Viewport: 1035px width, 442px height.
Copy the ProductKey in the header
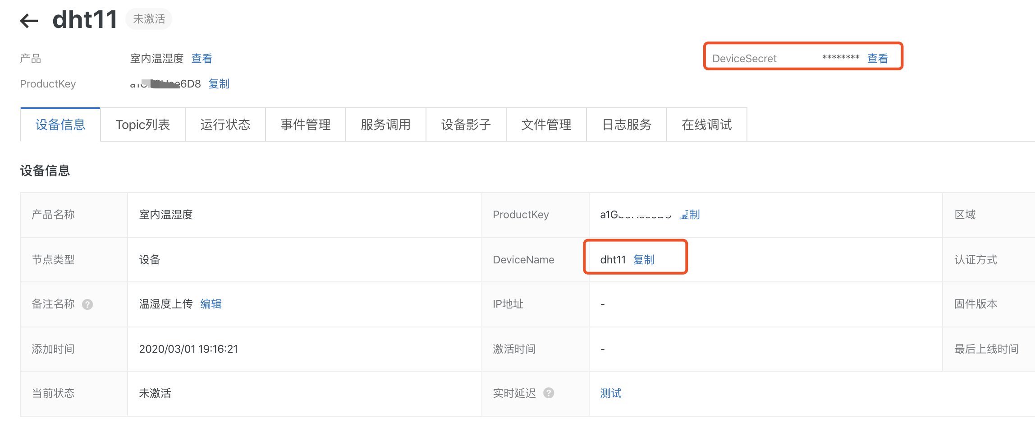click(219, 84)
